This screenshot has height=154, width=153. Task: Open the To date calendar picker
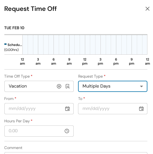[141, 109]
